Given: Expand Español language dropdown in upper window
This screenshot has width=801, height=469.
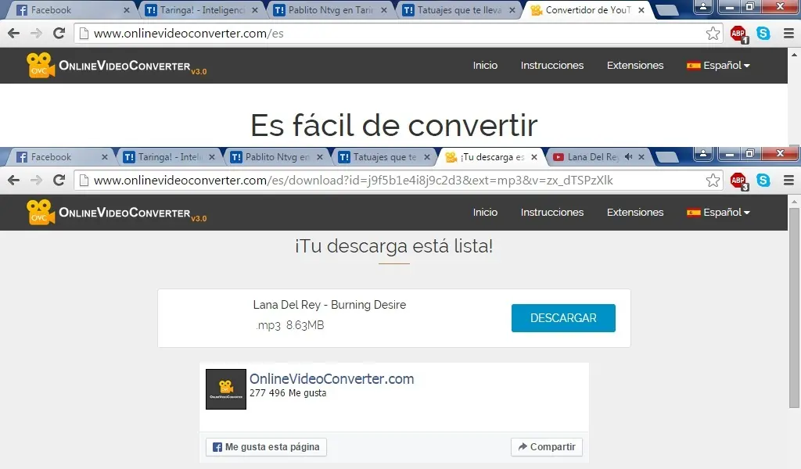Looking at the screenshot, I should pyautogui.click(x=718, y=66).
